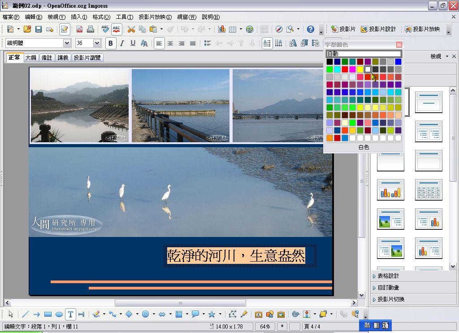Image resolution: width=459 pixels, height=333 pixels.
Task: Select the arrow pointer Select tool
Action: 11,314
